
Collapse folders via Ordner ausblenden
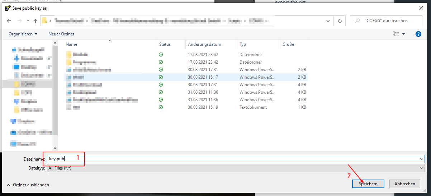point(28,185)
